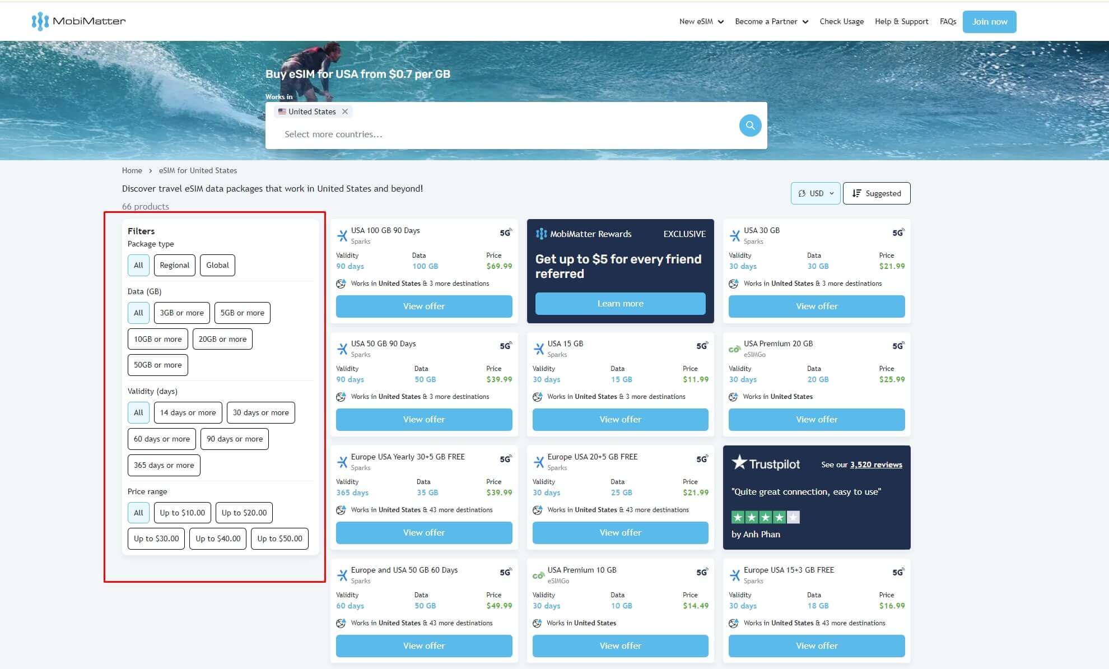Click the Sparks provider icon on USA 100 GB
The image size is (1109, 669).
click(341, 235)
